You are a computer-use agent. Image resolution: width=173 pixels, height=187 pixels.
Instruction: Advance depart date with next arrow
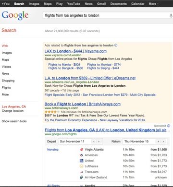click(99, 141)
